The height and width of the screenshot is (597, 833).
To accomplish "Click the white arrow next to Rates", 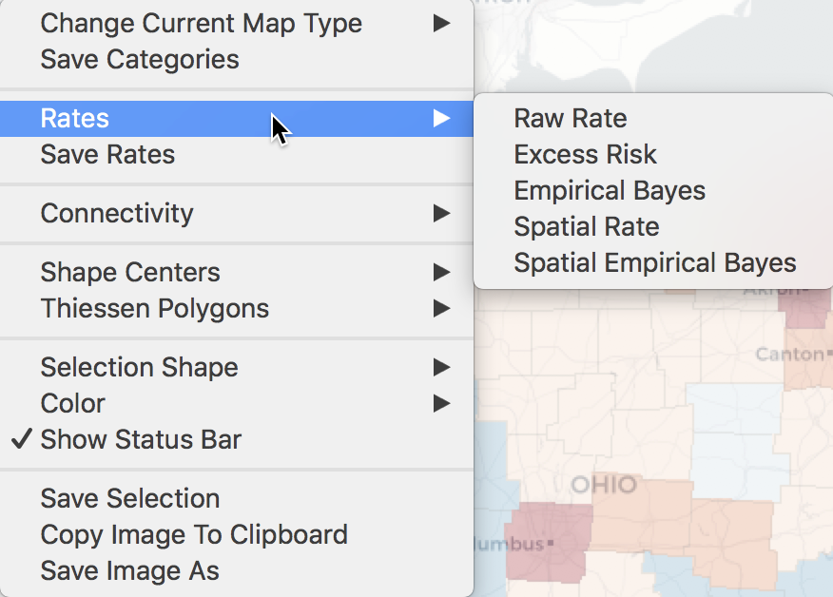I will pos(441,119).
